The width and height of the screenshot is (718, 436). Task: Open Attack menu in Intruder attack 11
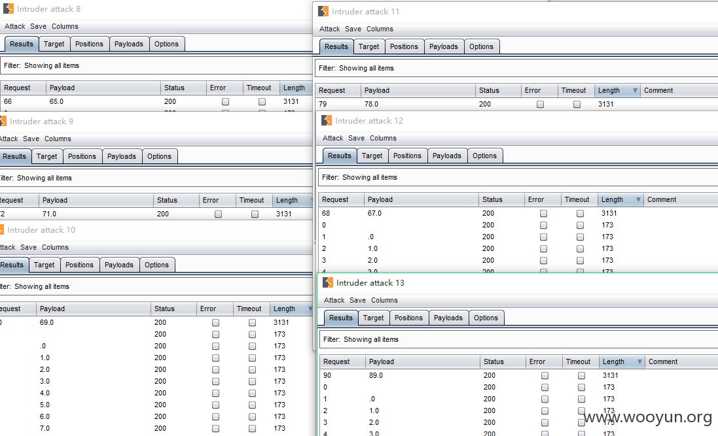[330, 29]
